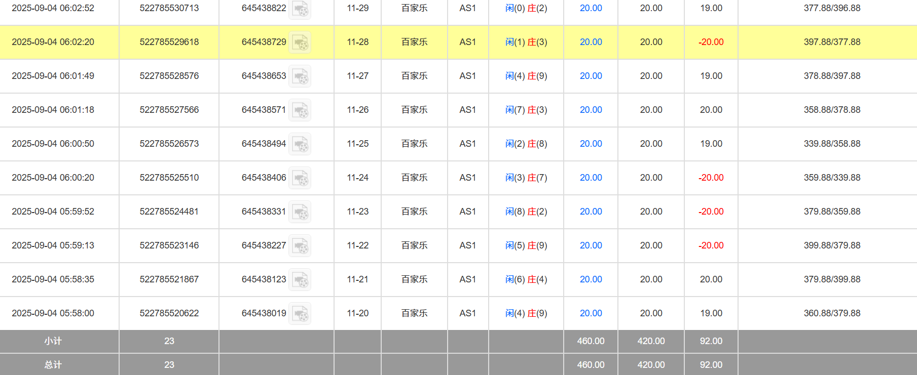Click the blue 闲 result in row 11-26

(x=509, y=110)
